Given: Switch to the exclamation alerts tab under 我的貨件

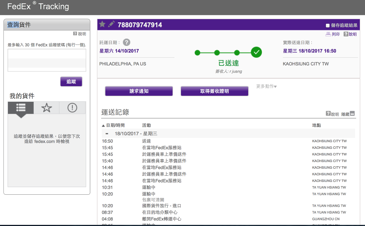Looking at the screenshot, I should point(72,108).
